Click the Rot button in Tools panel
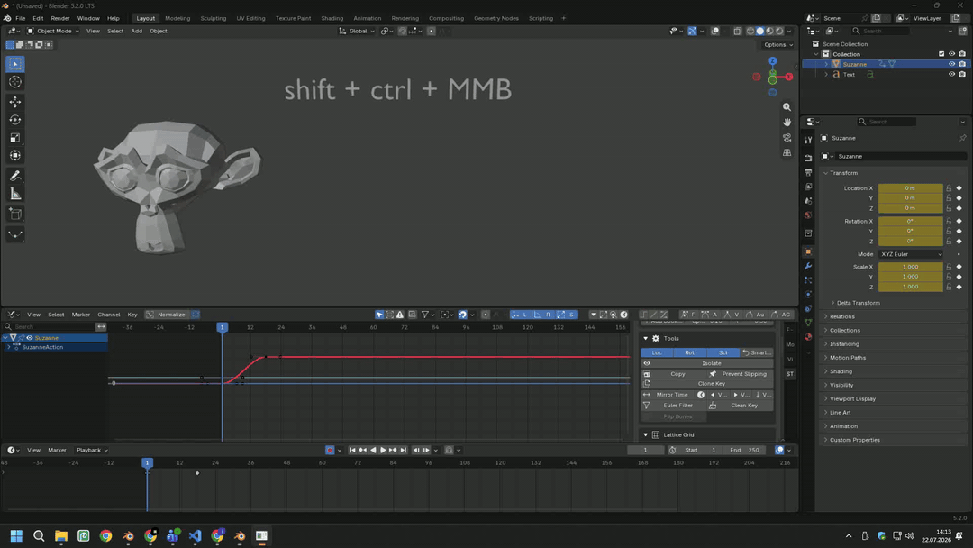Viewport: 973px width, 548px height. pos(689,352)
